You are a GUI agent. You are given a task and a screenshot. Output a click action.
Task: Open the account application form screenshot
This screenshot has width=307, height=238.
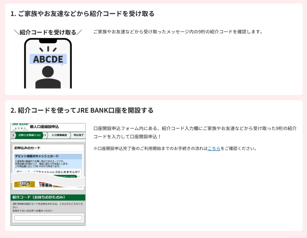48,174
